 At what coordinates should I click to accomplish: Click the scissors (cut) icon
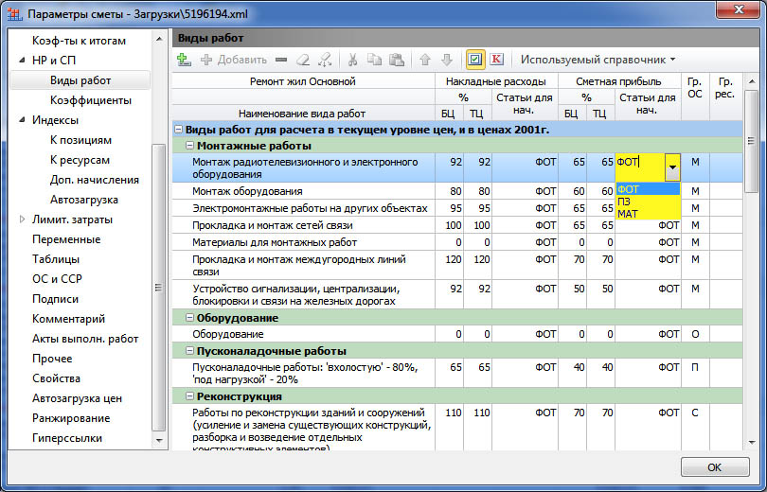[353, 60]
